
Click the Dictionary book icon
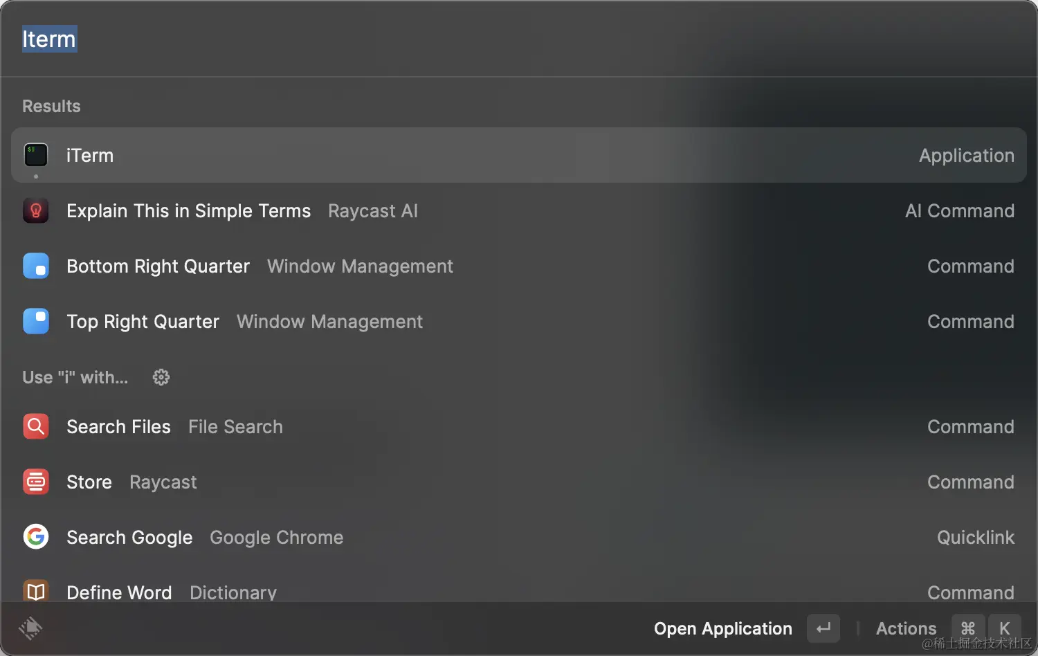point(36,592)
